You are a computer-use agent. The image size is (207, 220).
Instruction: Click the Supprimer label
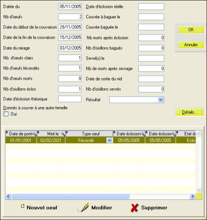click(154, 207)
